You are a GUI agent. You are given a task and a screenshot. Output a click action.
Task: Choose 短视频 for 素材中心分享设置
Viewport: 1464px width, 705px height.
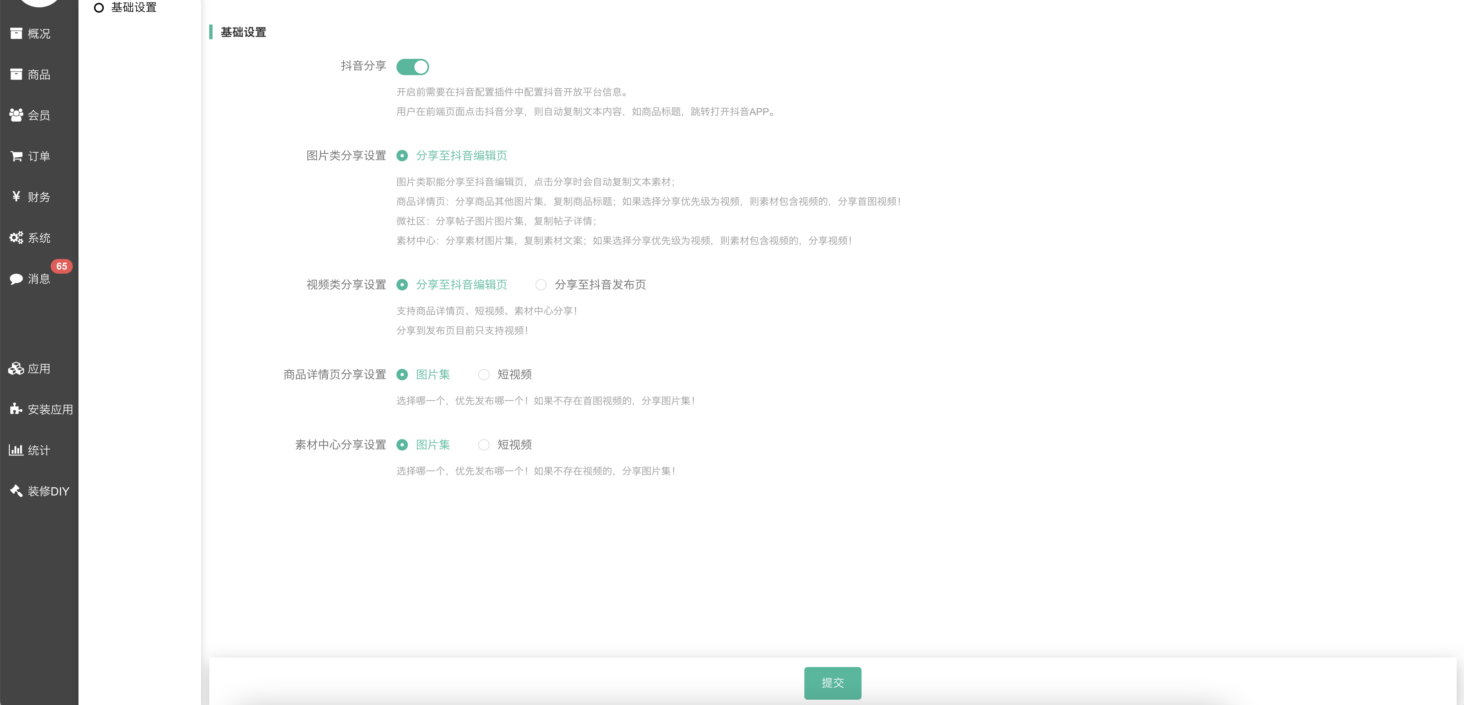(x=484, y=445)
